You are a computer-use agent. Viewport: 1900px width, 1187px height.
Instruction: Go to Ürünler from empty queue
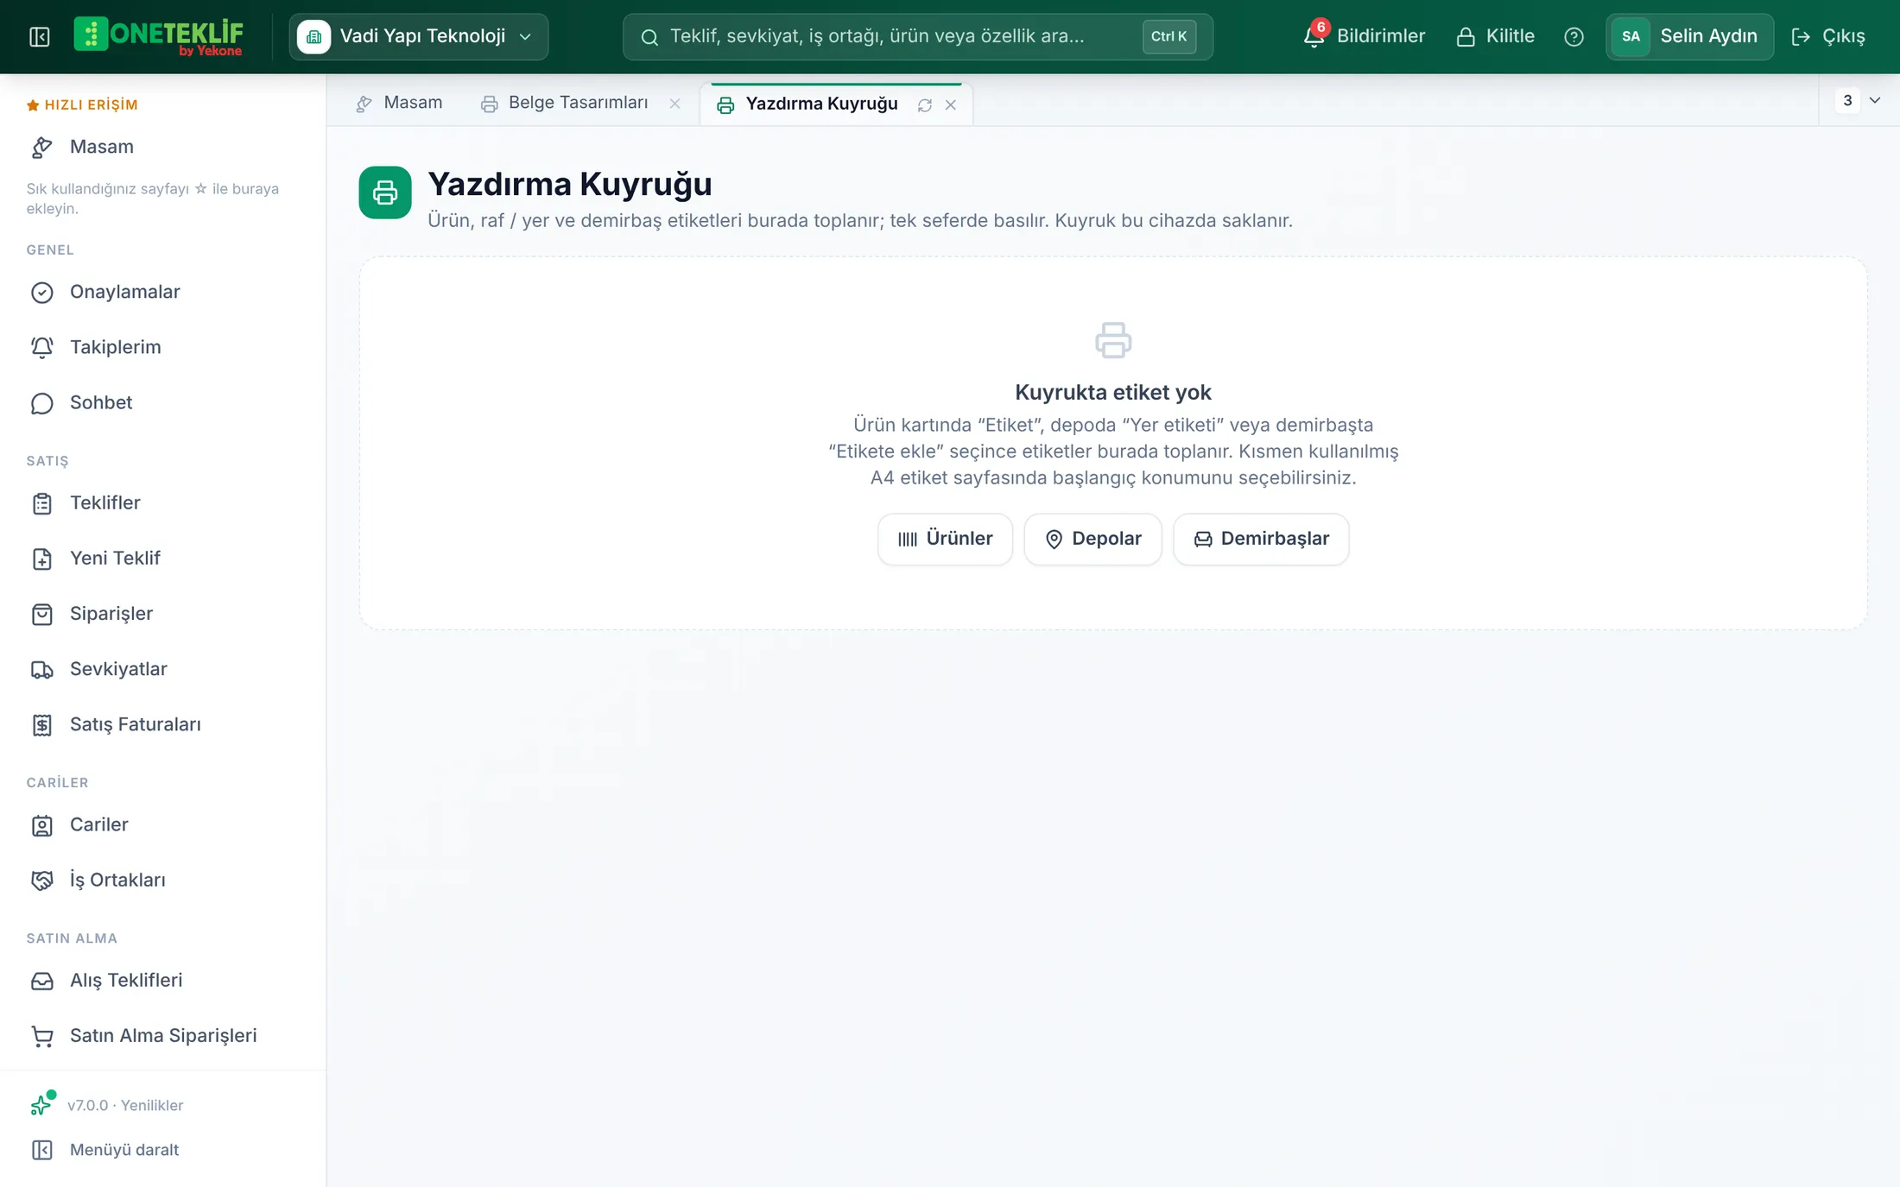click(945, 539)
